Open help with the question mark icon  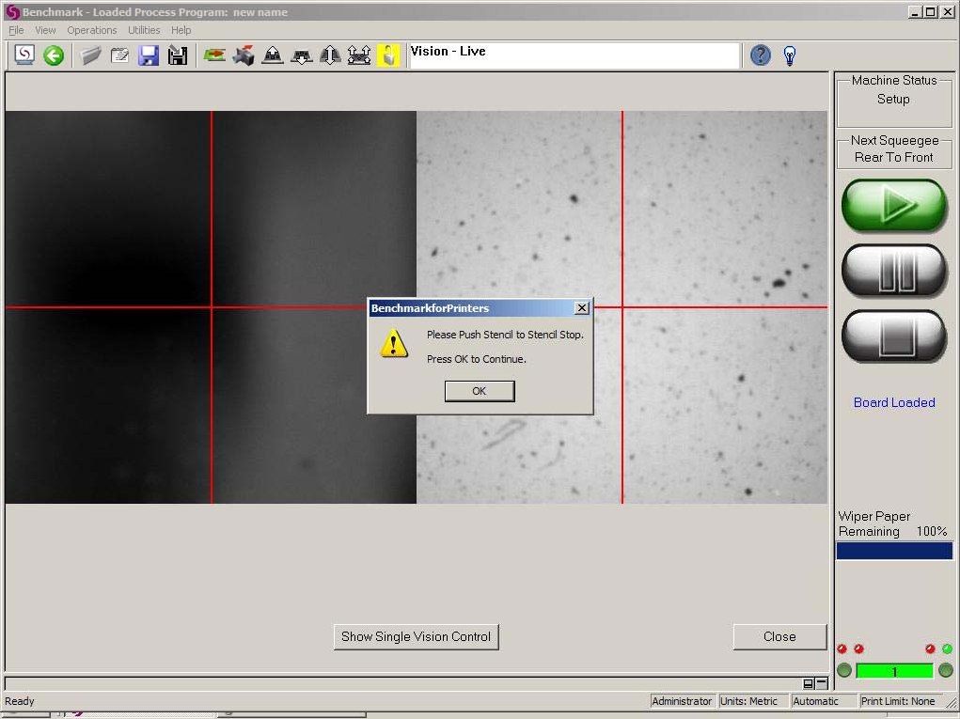(x=761, y=55)
